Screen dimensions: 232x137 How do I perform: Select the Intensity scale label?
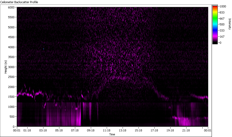230,24
